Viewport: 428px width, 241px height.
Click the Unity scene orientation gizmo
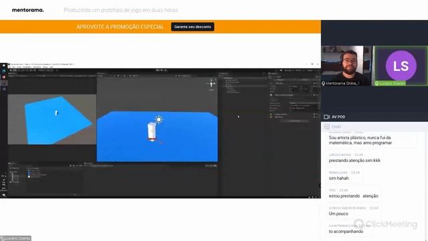[x=211, y=83]
